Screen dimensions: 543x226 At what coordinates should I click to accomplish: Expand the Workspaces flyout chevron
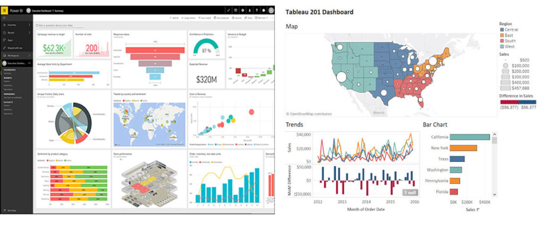29,55
